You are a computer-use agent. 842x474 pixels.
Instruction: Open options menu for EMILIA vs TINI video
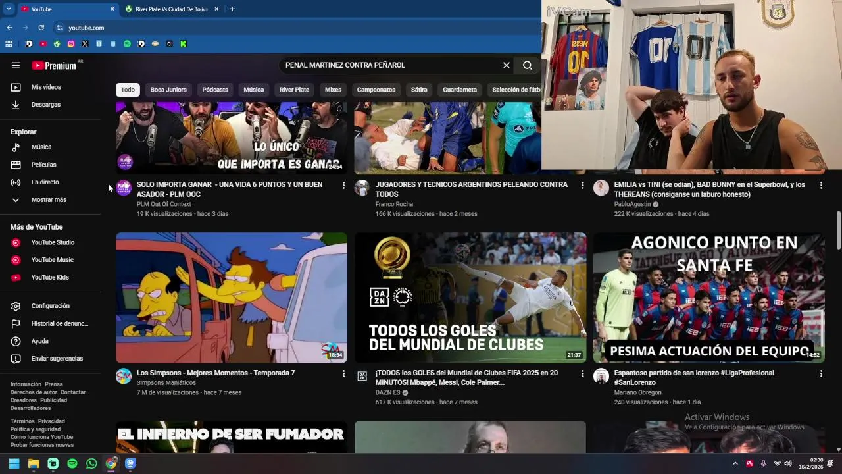coord(821,186)
